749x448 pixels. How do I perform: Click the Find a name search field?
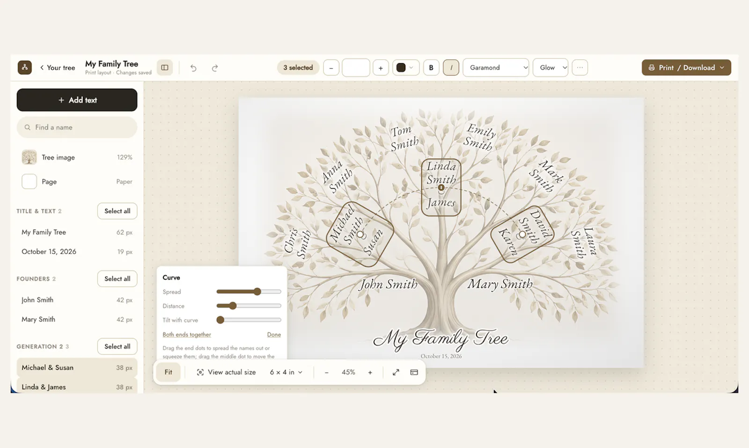pos(77,127)
